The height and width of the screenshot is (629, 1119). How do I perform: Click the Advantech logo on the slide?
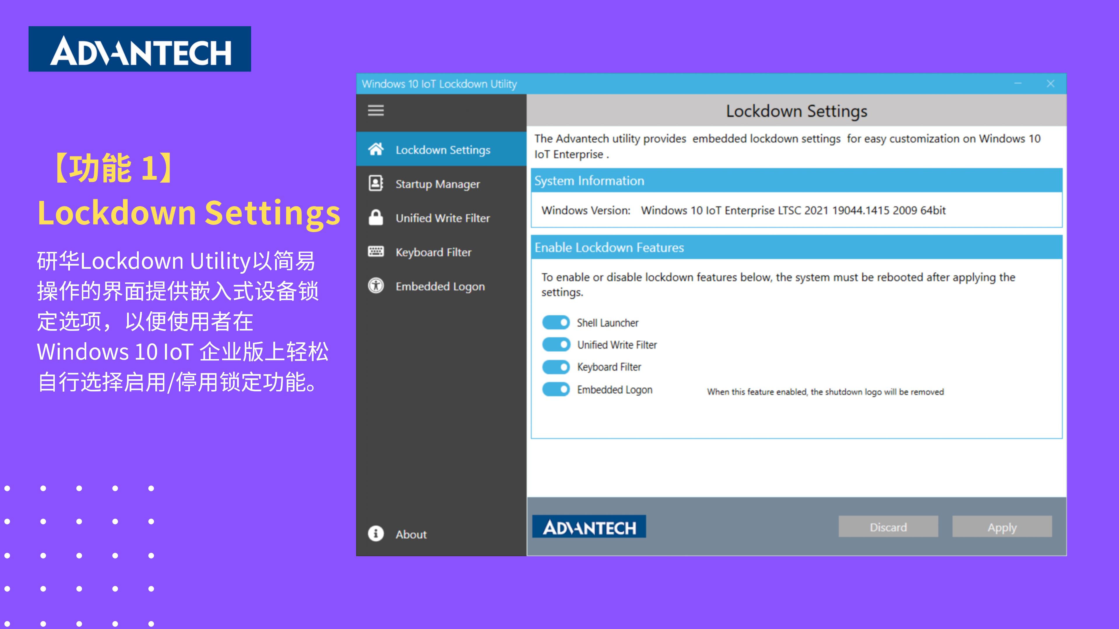coord(140,49)
